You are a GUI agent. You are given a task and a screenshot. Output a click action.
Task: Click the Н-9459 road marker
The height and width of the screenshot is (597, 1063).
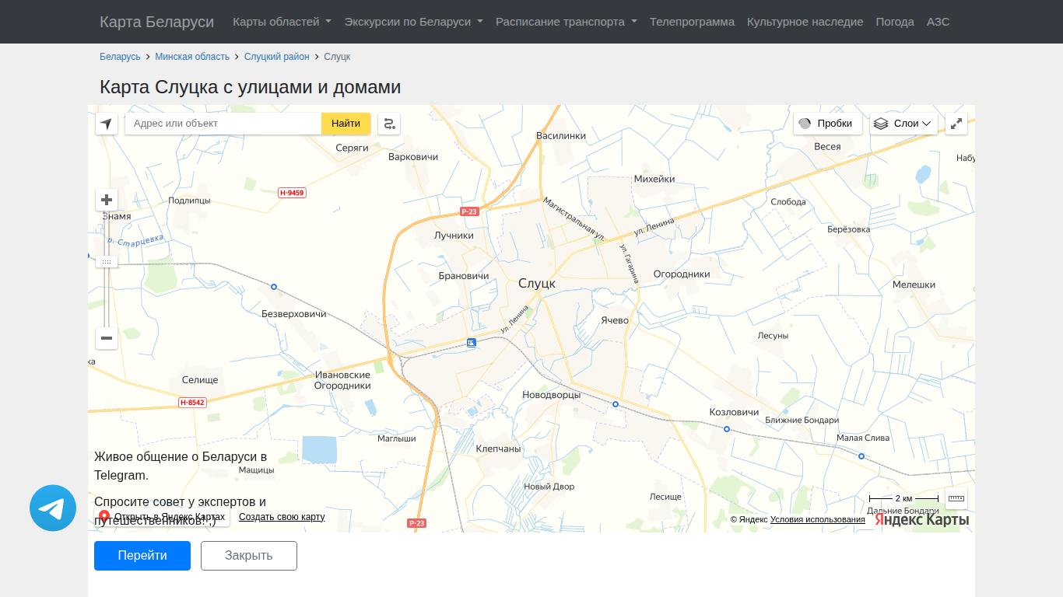click(292, 193)
